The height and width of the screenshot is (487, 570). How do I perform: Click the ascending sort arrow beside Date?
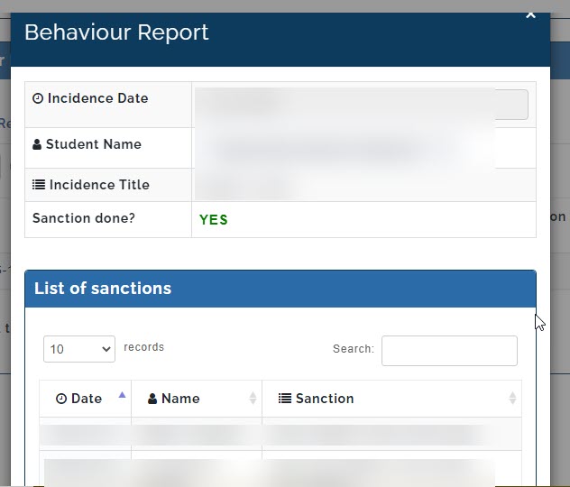(x=122, y=395)
